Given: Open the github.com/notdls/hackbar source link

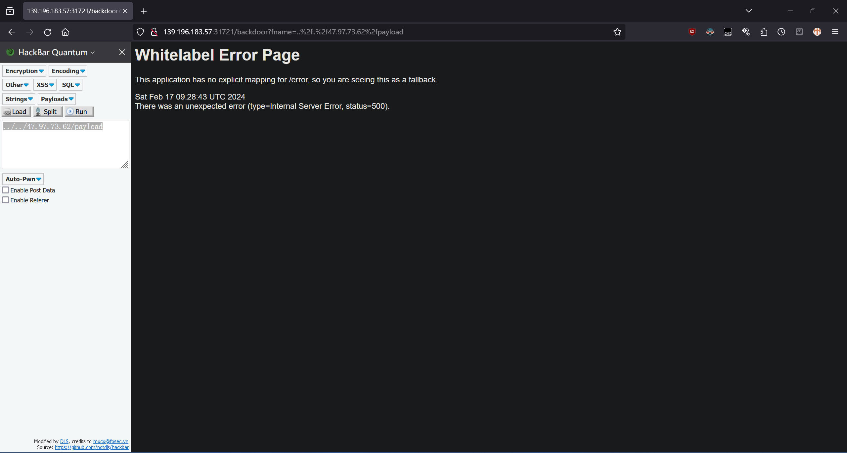Looking at the screenshot, I should pos(92,447).
